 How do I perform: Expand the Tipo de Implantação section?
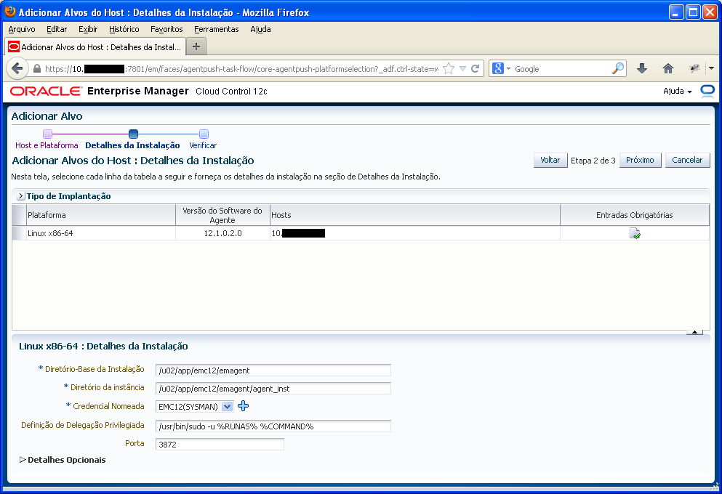[x=20, y=196]
